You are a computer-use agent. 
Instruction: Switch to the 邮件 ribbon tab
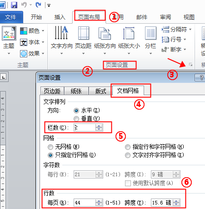(142, 17)
